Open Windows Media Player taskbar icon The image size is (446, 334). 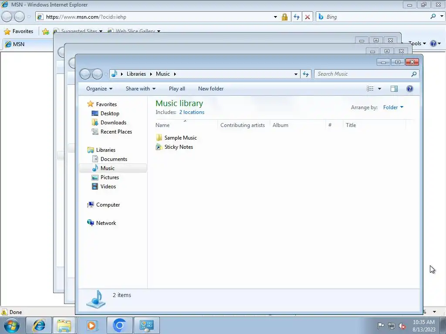pos(91,325)
